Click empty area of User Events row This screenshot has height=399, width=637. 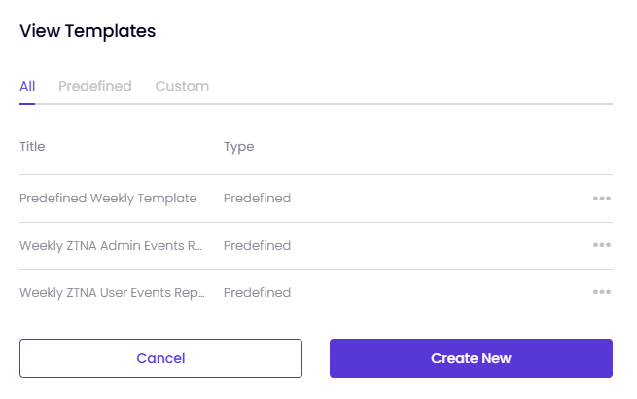(x=439, y=292)
